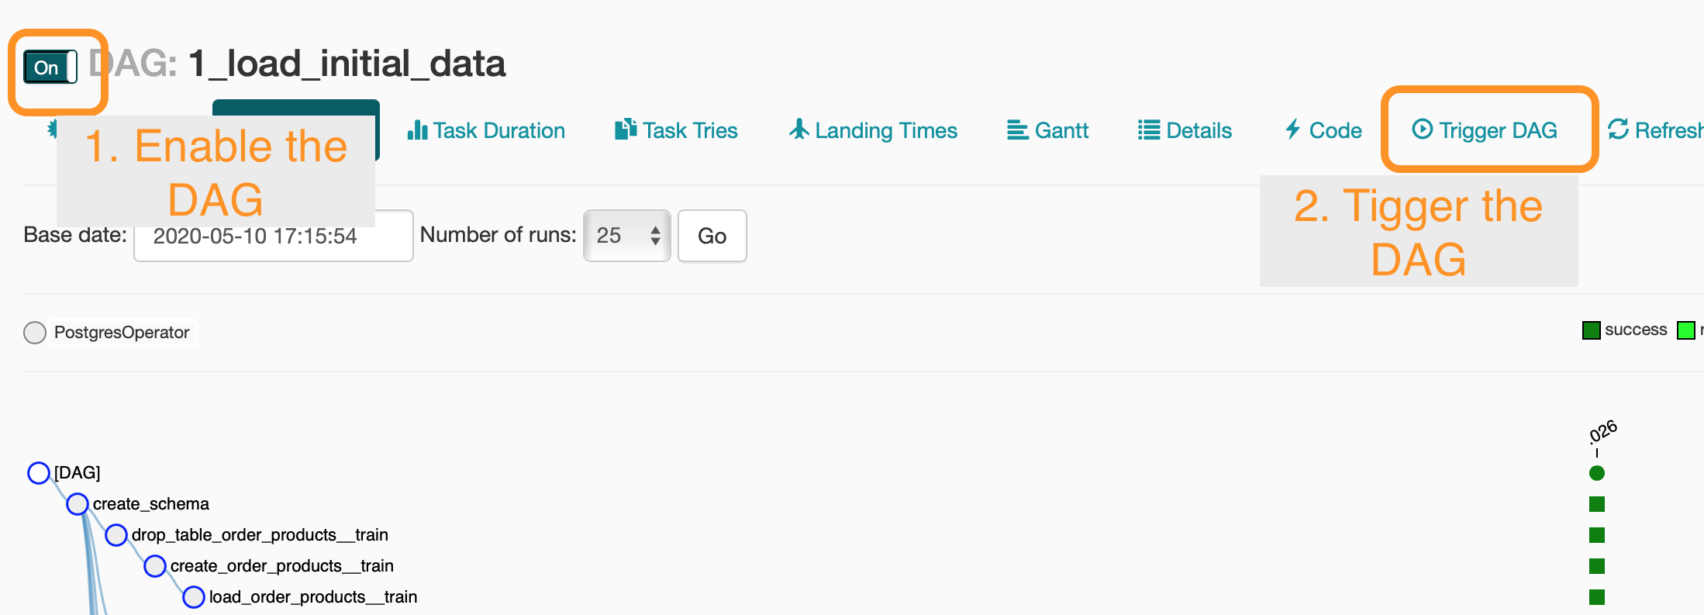
Task: Select the create_order_products__train task
Action: tap(155, 565)
